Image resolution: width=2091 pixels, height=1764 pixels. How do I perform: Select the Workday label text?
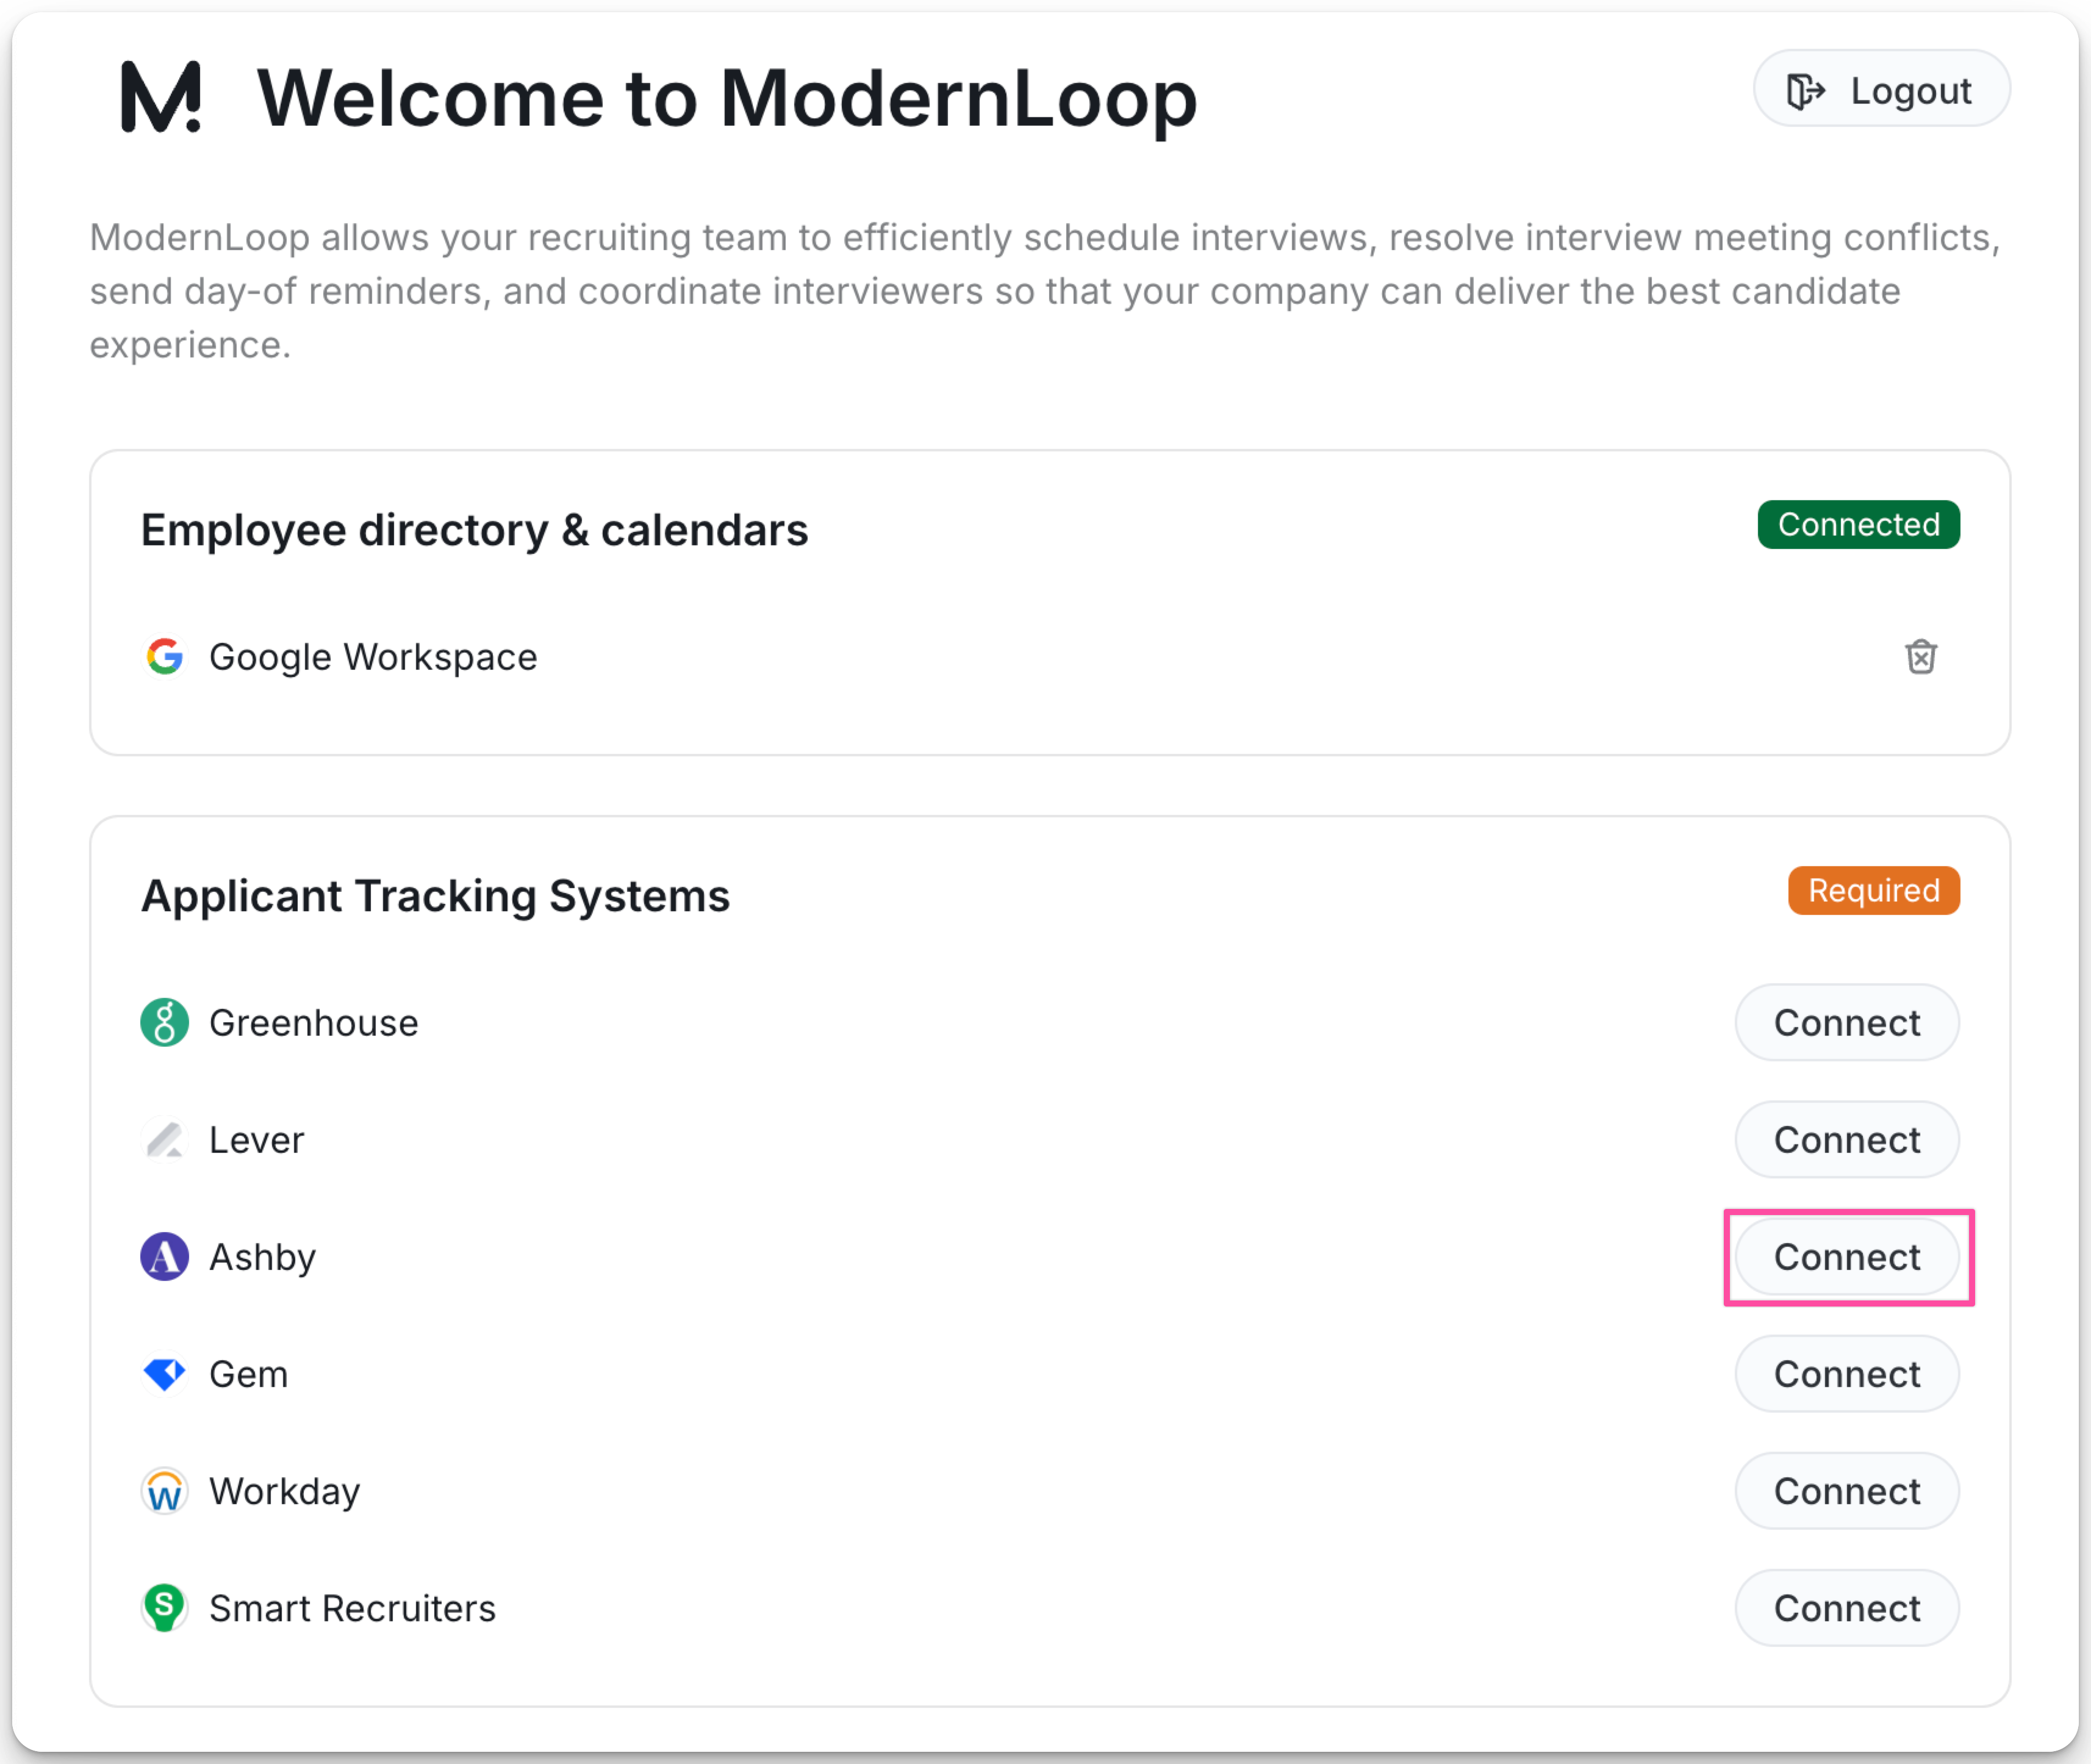pyautogui.click(x=285, y=1492)
